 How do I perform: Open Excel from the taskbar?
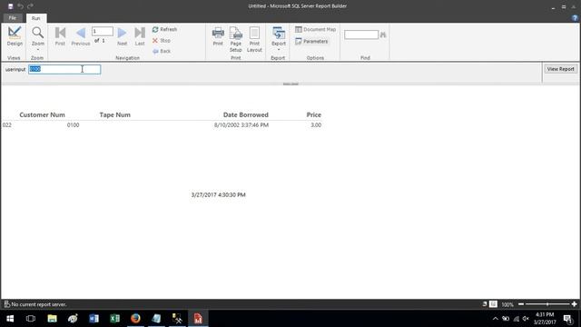pos(114,319)
